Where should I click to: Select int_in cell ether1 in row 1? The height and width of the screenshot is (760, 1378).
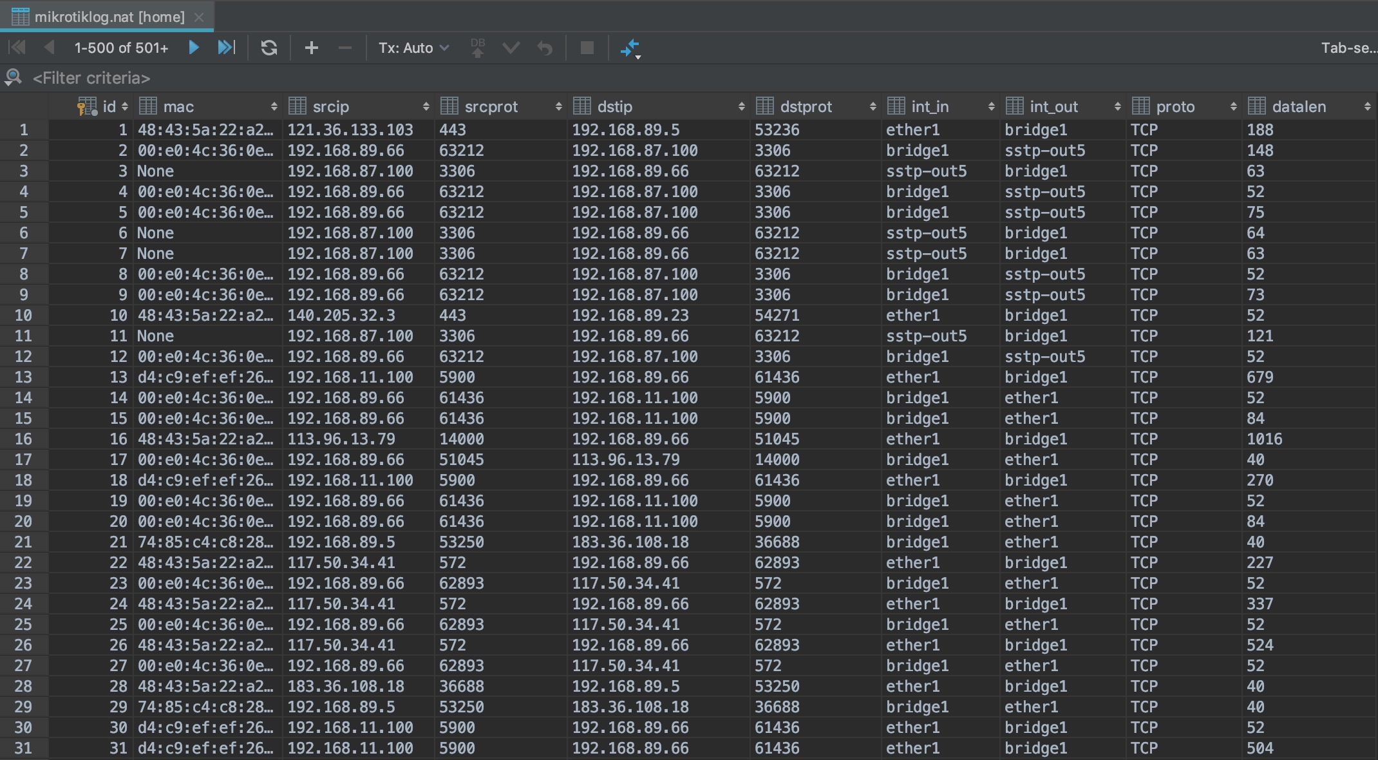[x=941, y=129]
